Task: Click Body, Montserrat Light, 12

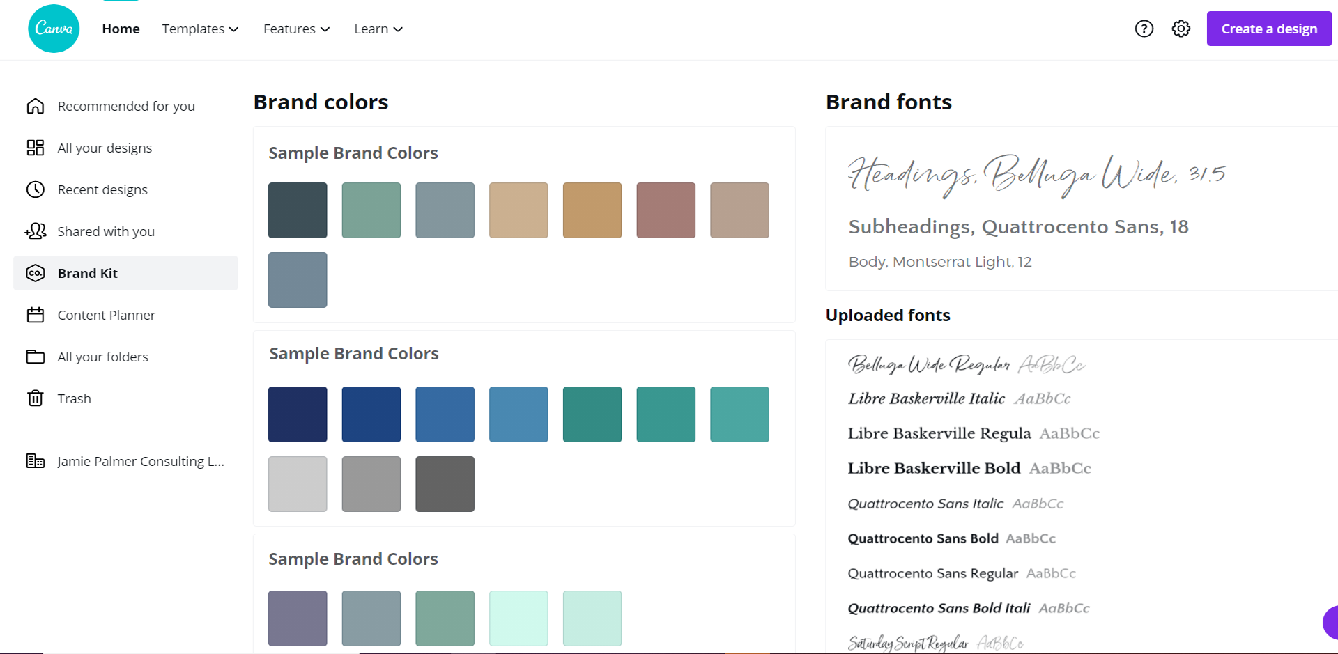Action: [940, 262]
